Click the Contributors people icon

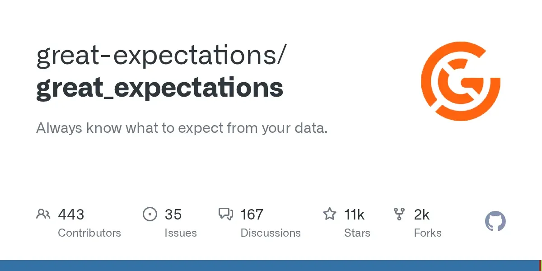coord(43,214)
